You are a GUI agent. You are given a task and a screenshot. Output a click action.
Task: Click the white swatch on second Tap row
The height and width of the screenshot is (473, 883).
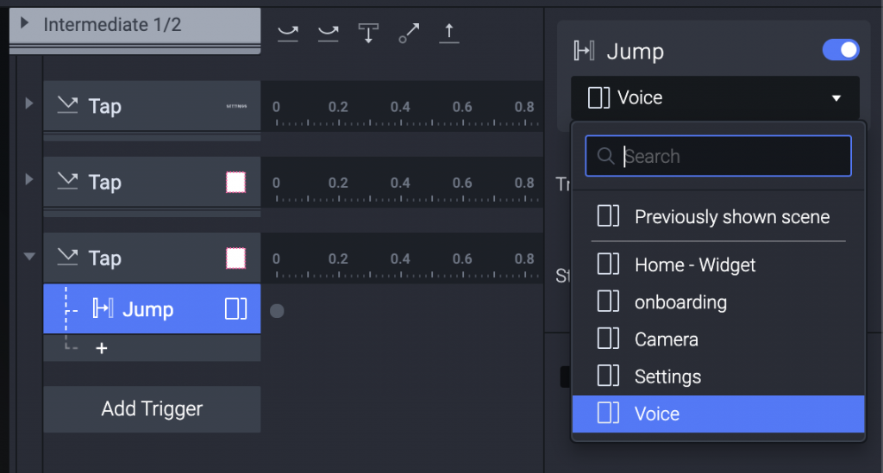pyautogui.click(x=235, y=183)
